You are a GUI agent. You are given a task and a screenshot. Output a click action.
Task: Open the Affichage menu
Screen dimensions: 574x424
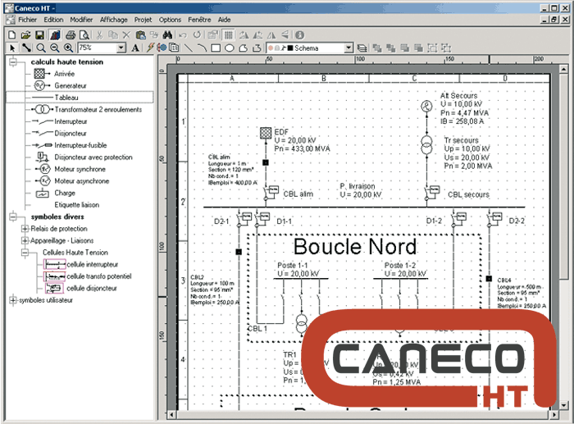point(114,20)
